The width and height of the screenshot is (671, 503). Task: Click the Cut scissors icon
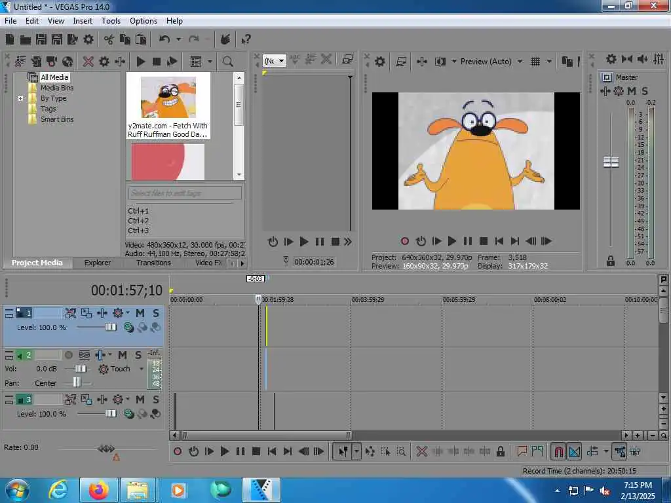coord(109,40)
